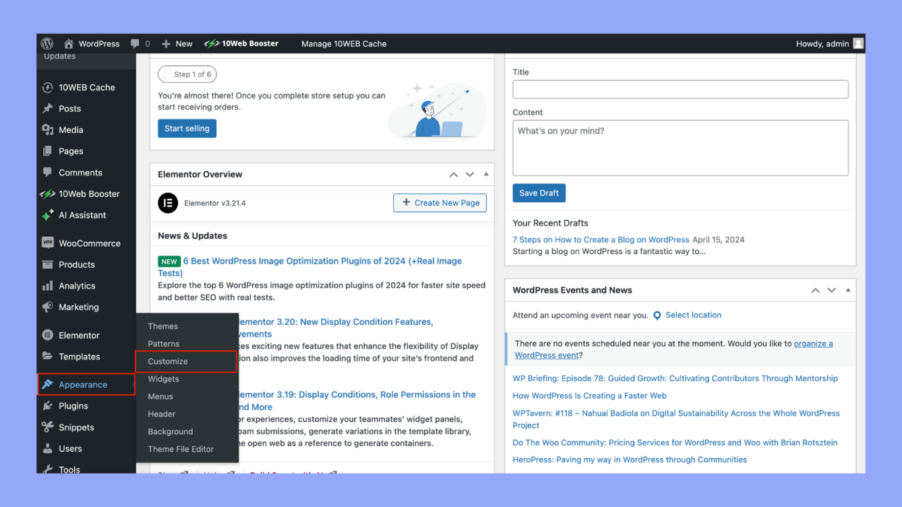The width and height of the screenshot is (902, 507).
Task: Open Users via the person icon
Action: pos(48,448)
